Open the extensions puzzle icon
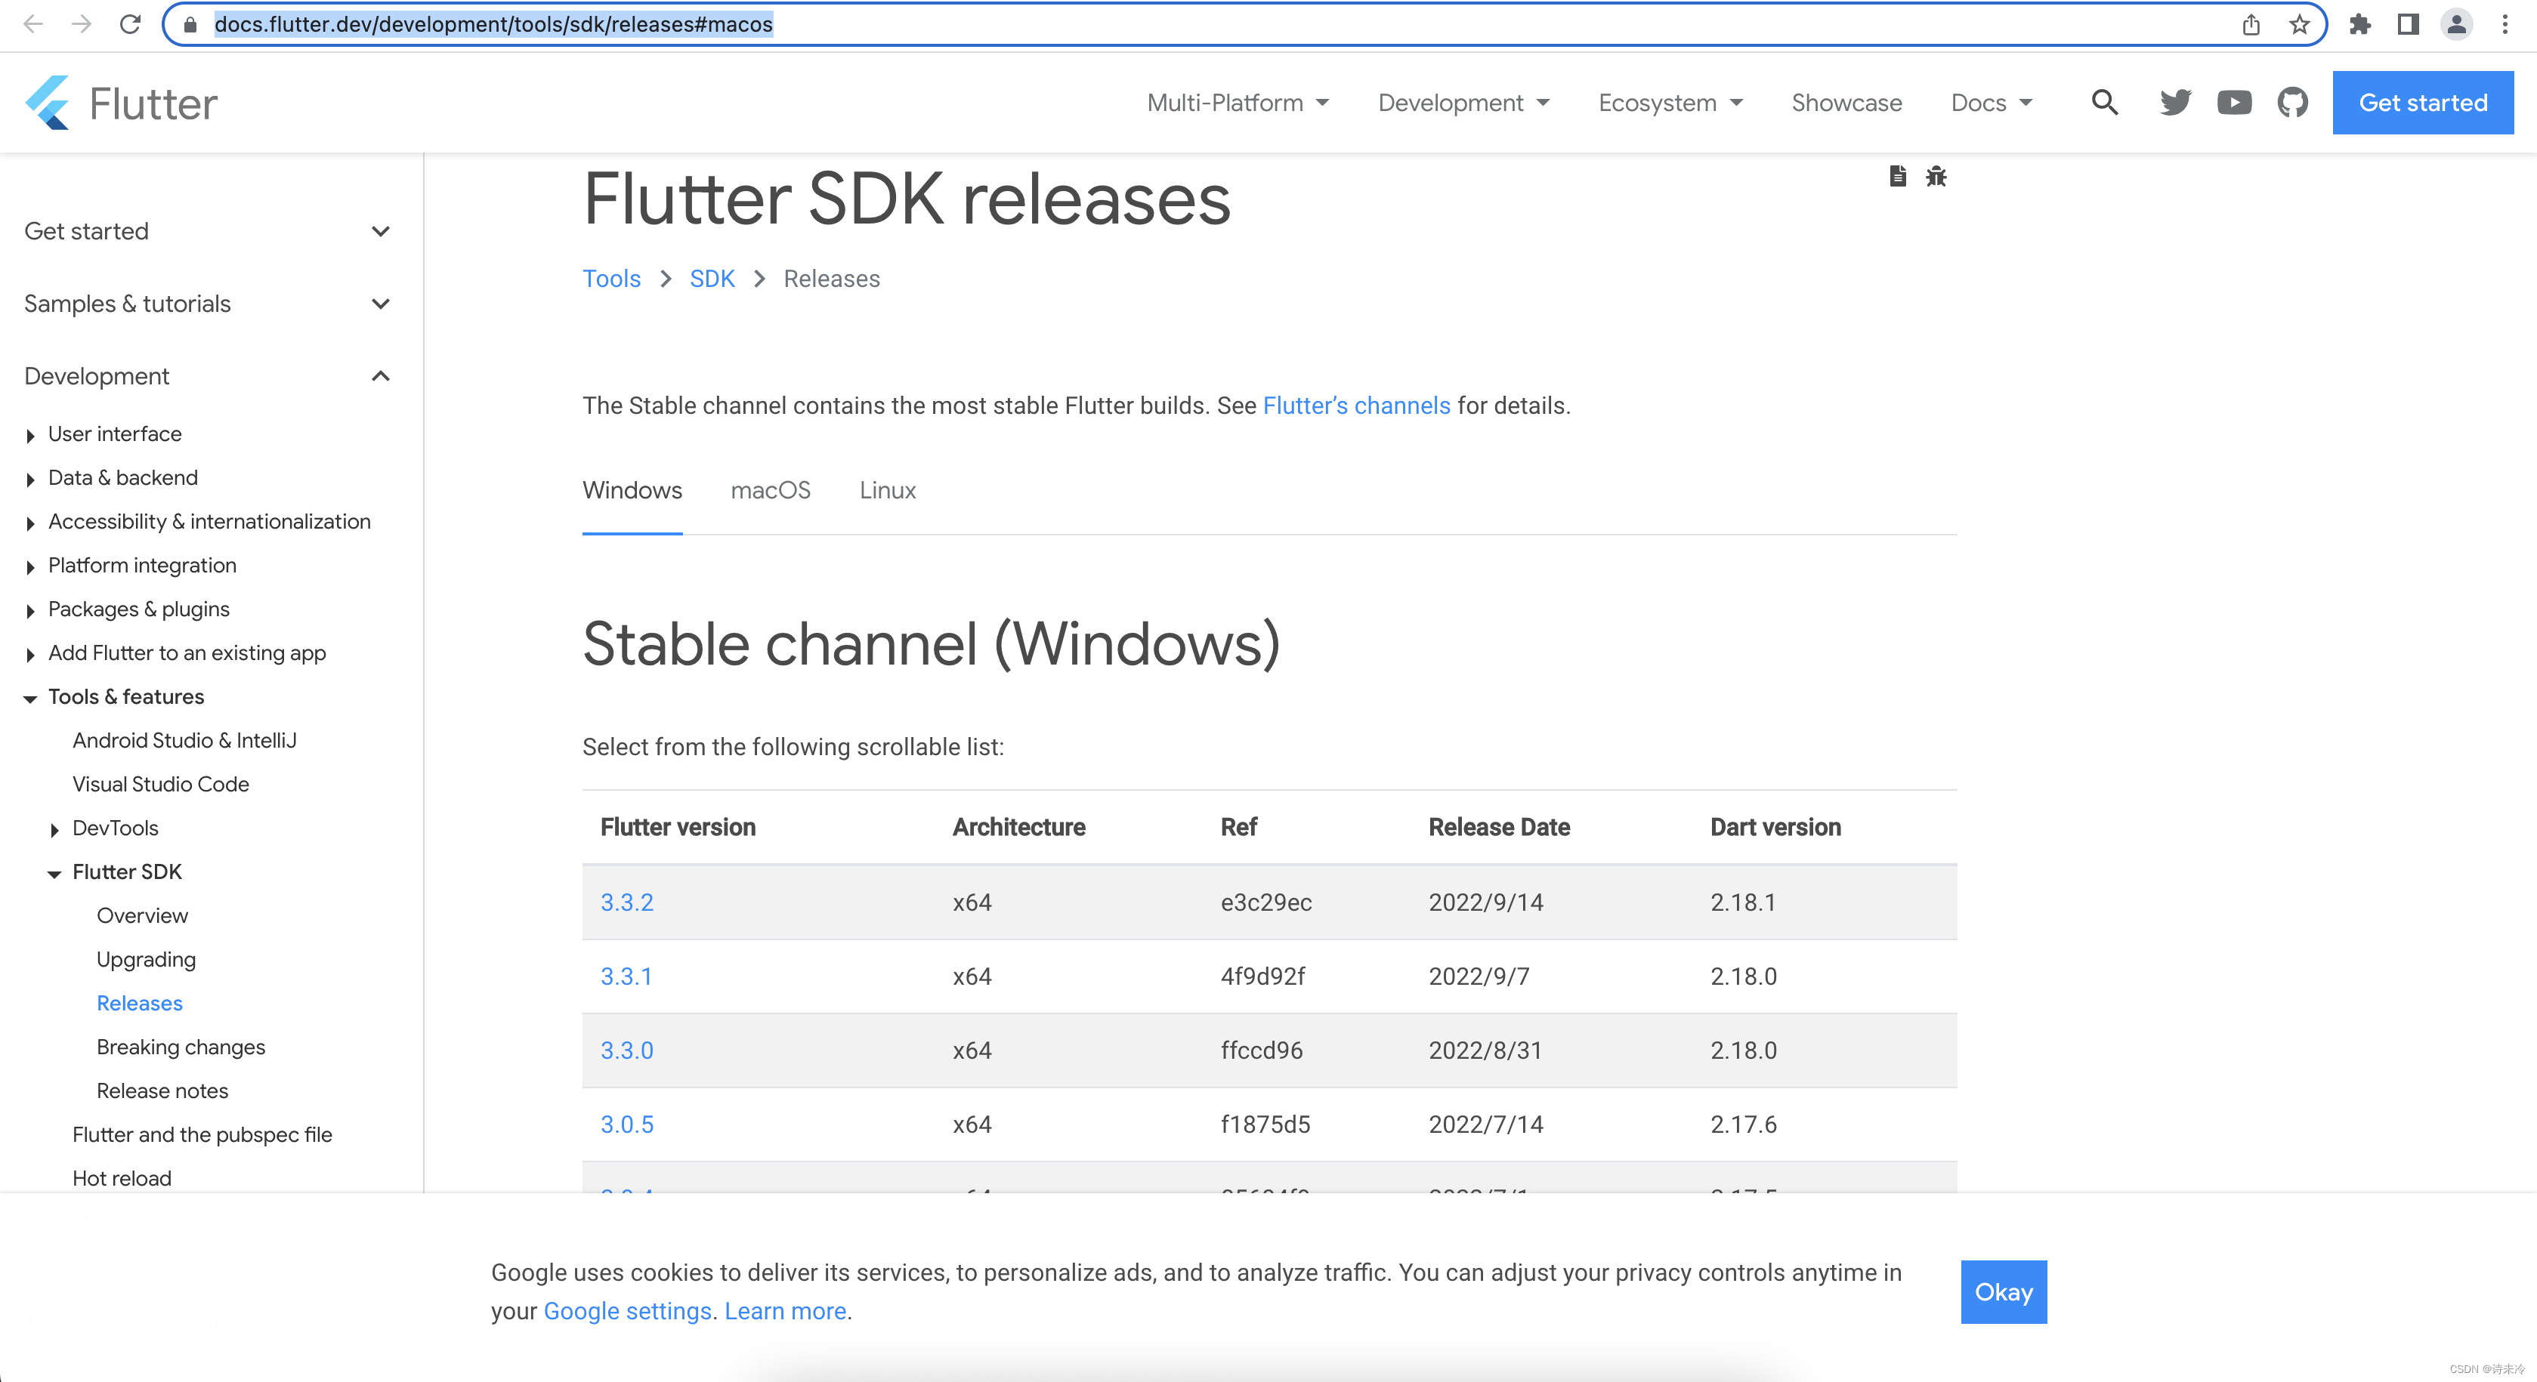 point(2359,23)
